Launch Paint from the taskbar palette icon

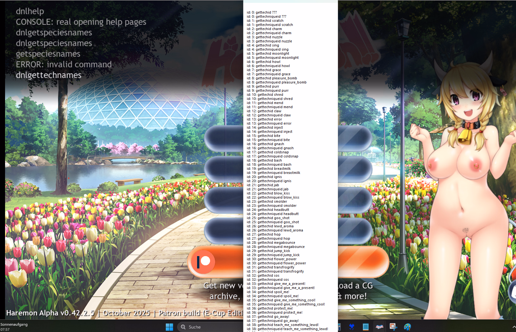407,327
